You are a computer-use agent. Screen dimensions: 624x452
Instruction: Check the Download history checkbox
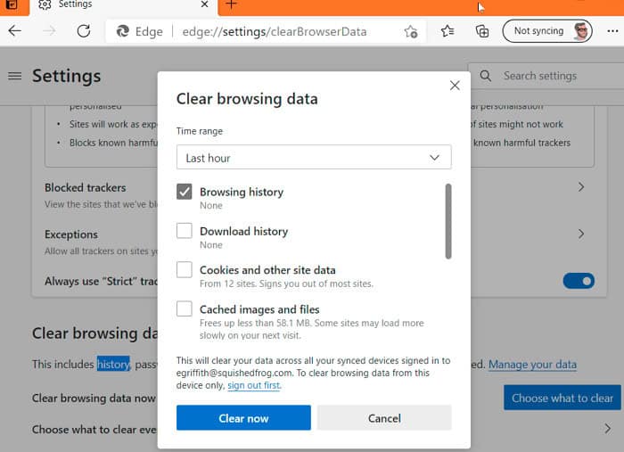185,231
